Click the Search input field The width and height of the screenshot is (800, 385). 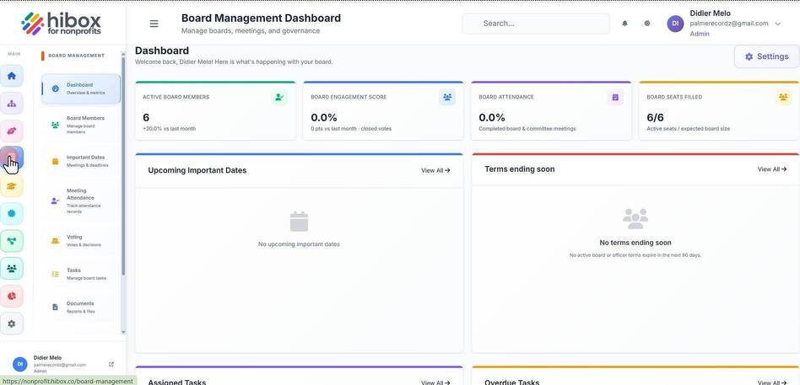[x=536, y=24]
